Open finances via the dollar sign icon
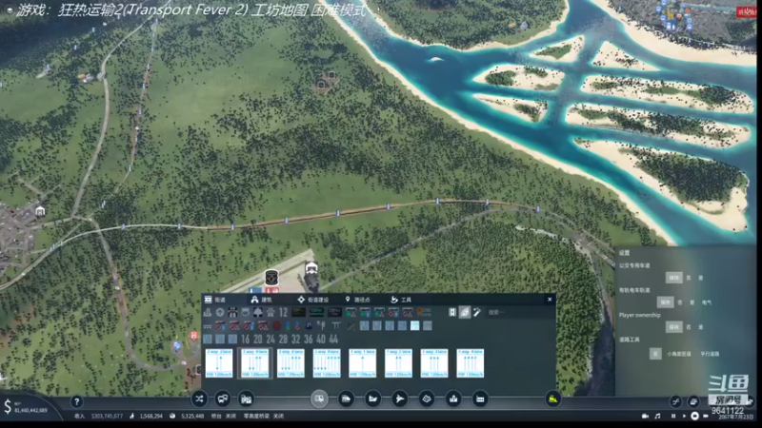The image size is (762, 428). coord(8,407)
